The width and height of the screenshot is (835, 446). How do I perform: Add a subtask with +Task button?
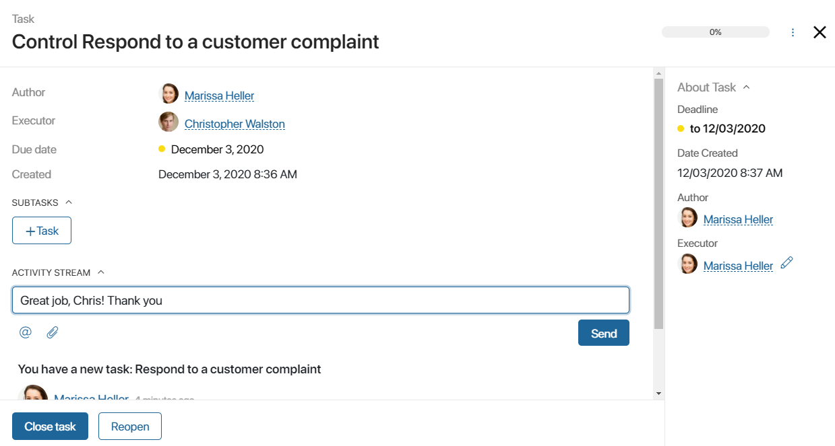[x=42, y=231]
